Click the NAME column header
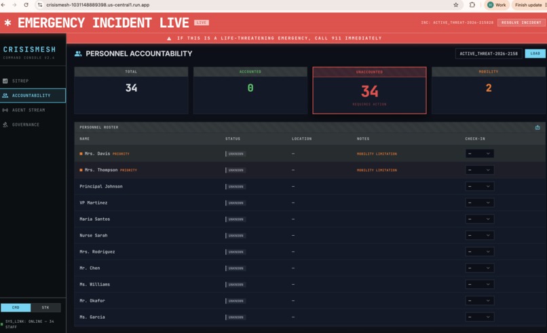Screen dimensions: 547x333 click(x=84, y=139)
